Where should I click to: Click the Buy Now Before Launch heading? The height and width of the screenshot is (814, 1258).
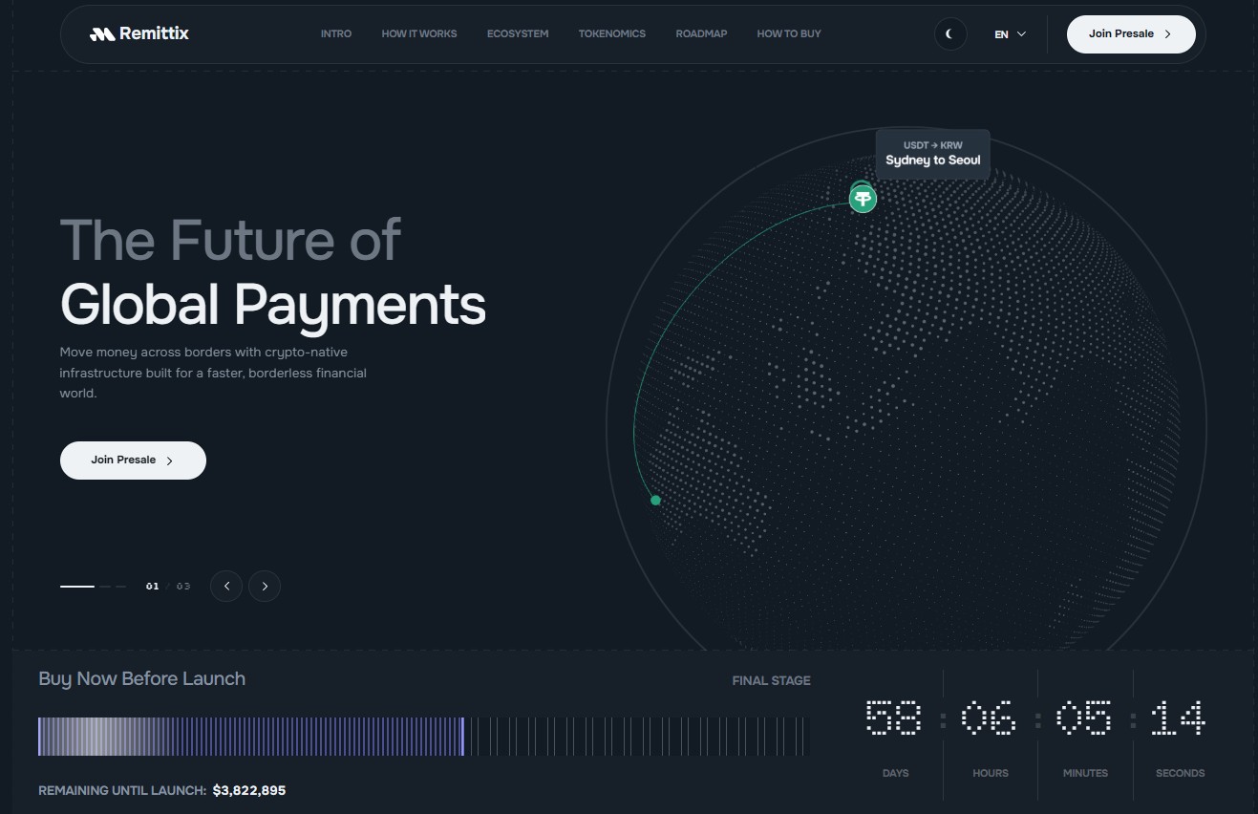142,678
